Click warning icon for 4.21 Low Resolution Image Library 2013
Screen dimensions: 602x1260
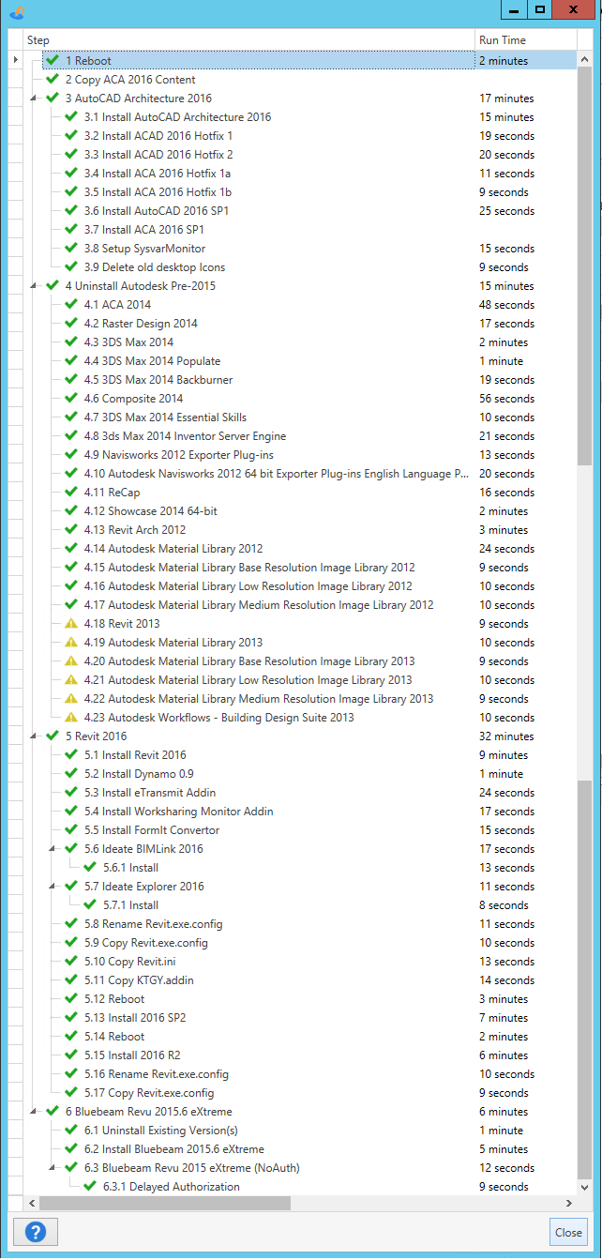(71, 680)
